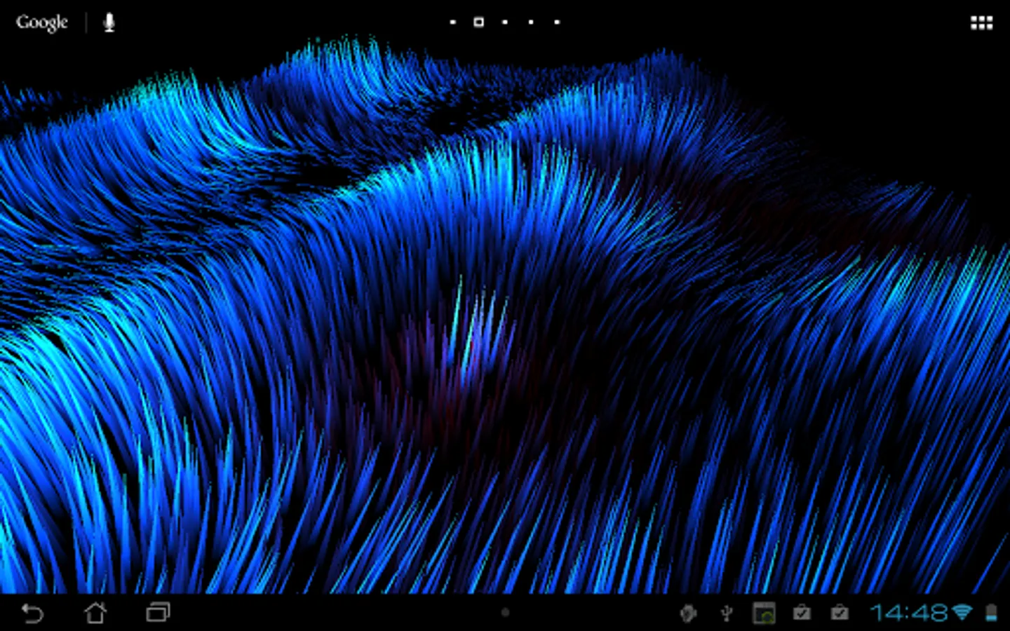
Task: Open the Wi-Fi signal status icon
Action: [962, 613]
